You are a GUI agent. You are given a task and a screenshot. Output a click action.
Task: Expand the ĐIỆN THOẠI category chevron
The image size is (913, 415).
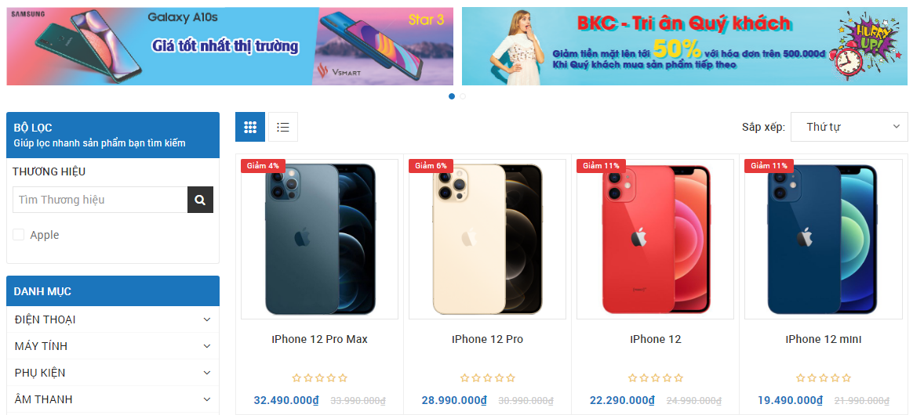click(x=207, y=319)
